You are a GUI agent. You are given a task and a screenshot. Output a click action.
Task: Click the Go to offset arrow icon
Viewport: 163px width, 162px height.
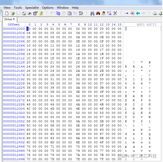coord(126,13)
